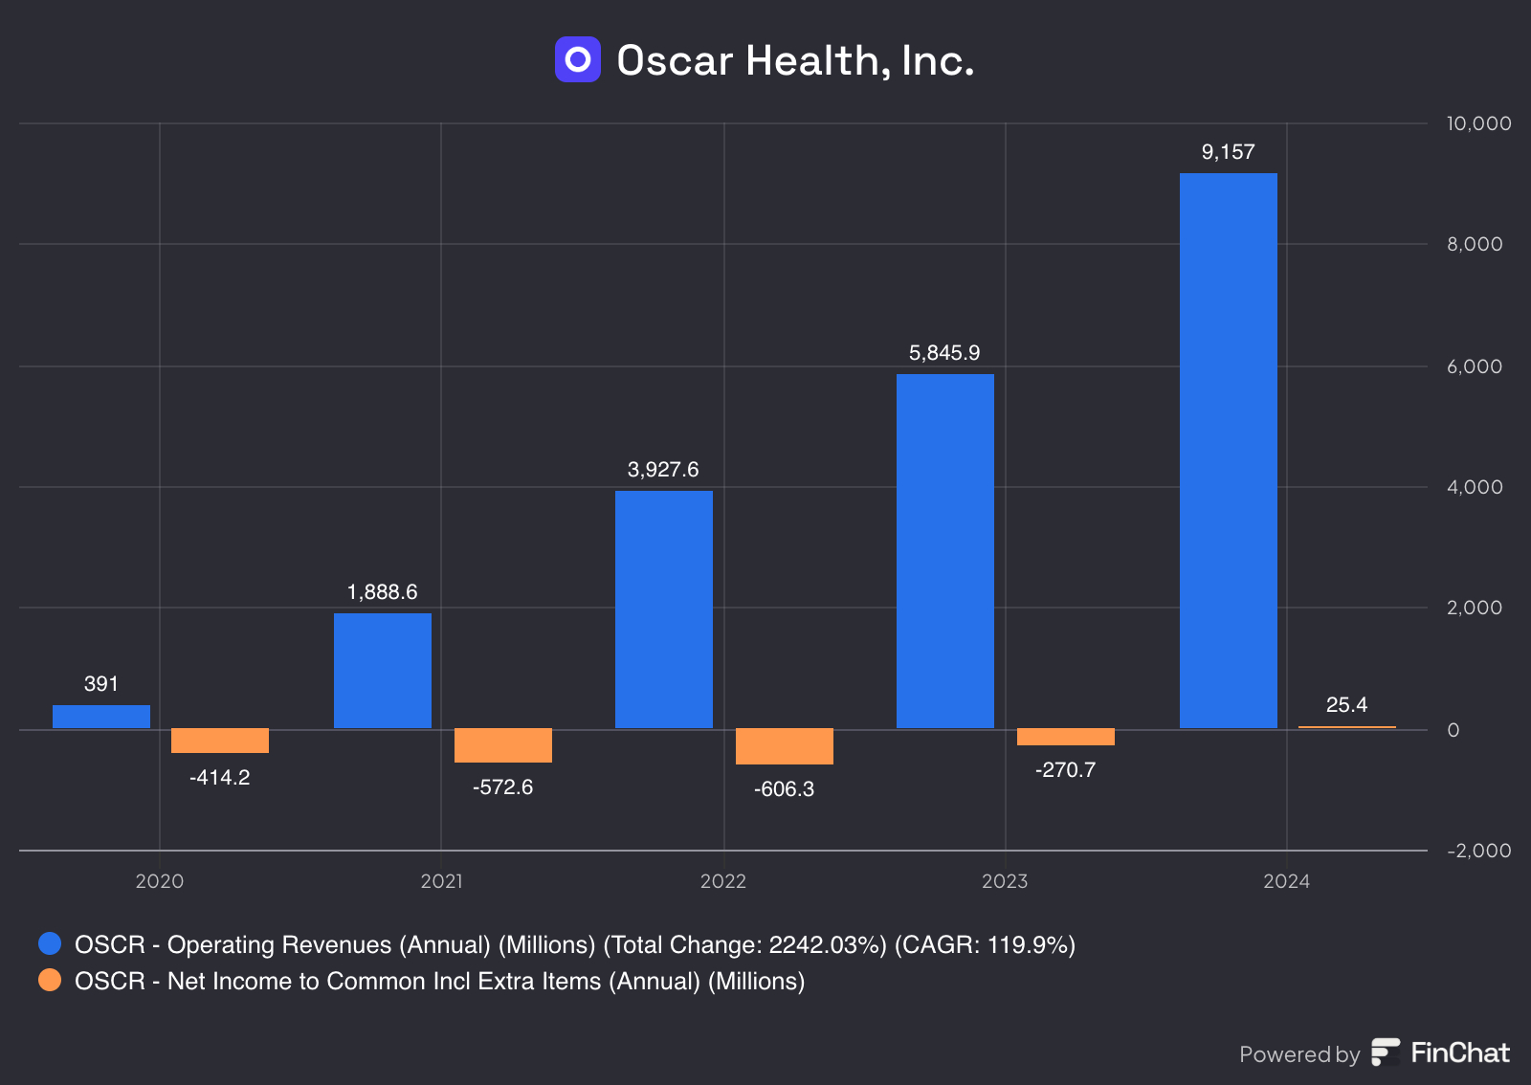Screen dimensions: 1531x1085
Task: Click the 2,000 y-axis tick label
Action: click(1475, 608)
